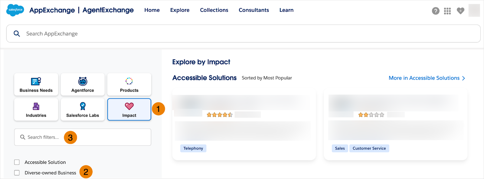Open the blurred listing card with Customer Service

(x=396, y=124)
